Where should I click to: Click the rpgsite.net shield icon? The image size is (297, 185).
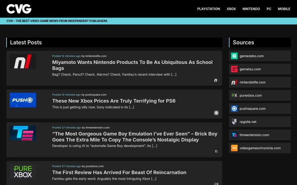tap(234, 122)
